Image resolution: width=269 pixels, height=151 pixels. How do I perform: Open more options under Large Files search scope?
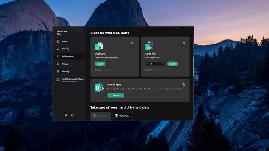coord(167,70)
